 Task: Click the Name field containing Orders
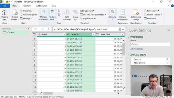pos(150,44)
